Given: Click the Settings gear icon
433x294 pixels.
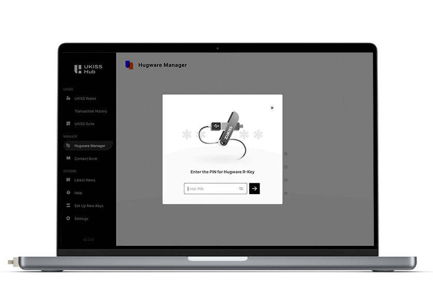Looking at the screenshot, I should pos(68,218).
